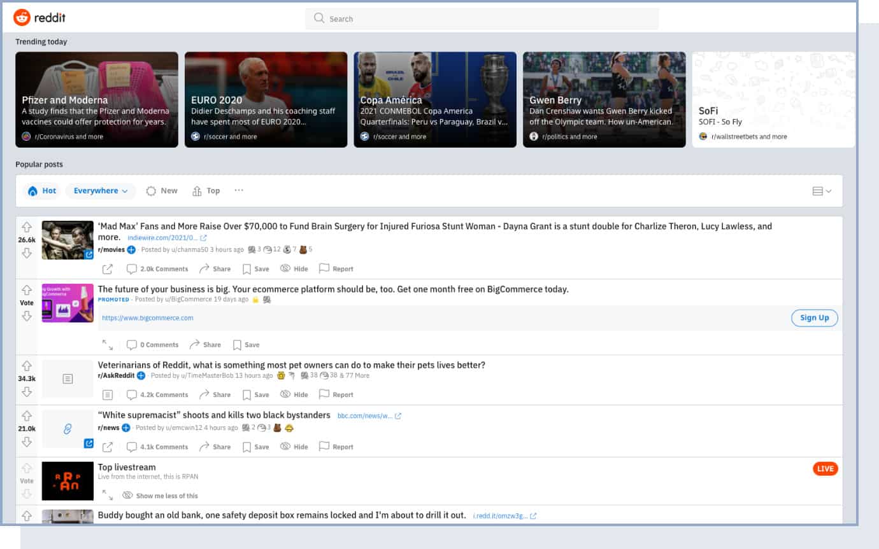This screenshot has width=879, height=549.
Task: Downvote the Veterinarians of Reddit post
Action: coord(27,392)
